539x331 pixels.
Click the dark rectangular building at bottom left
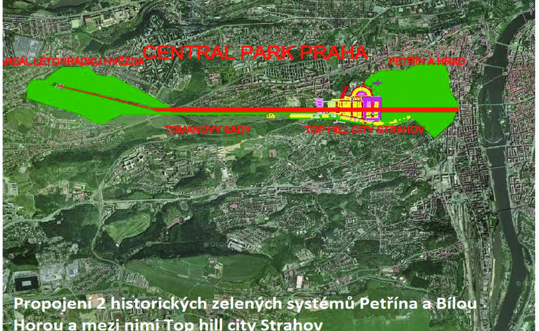26,283
